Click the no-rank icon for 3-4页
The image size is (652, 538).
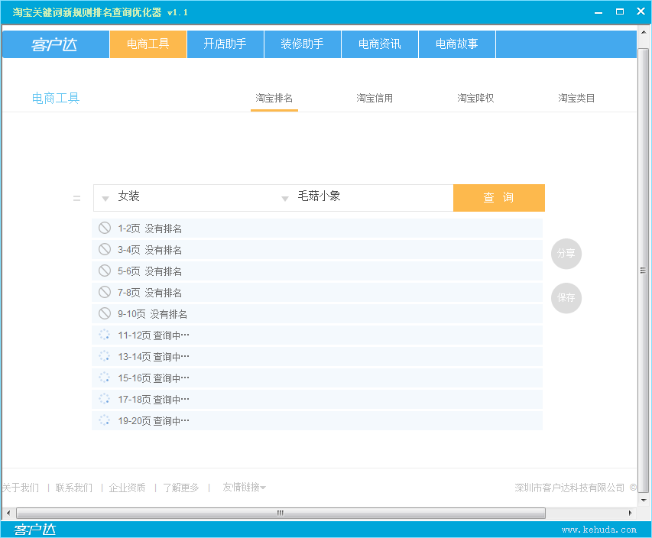[105, 249]
